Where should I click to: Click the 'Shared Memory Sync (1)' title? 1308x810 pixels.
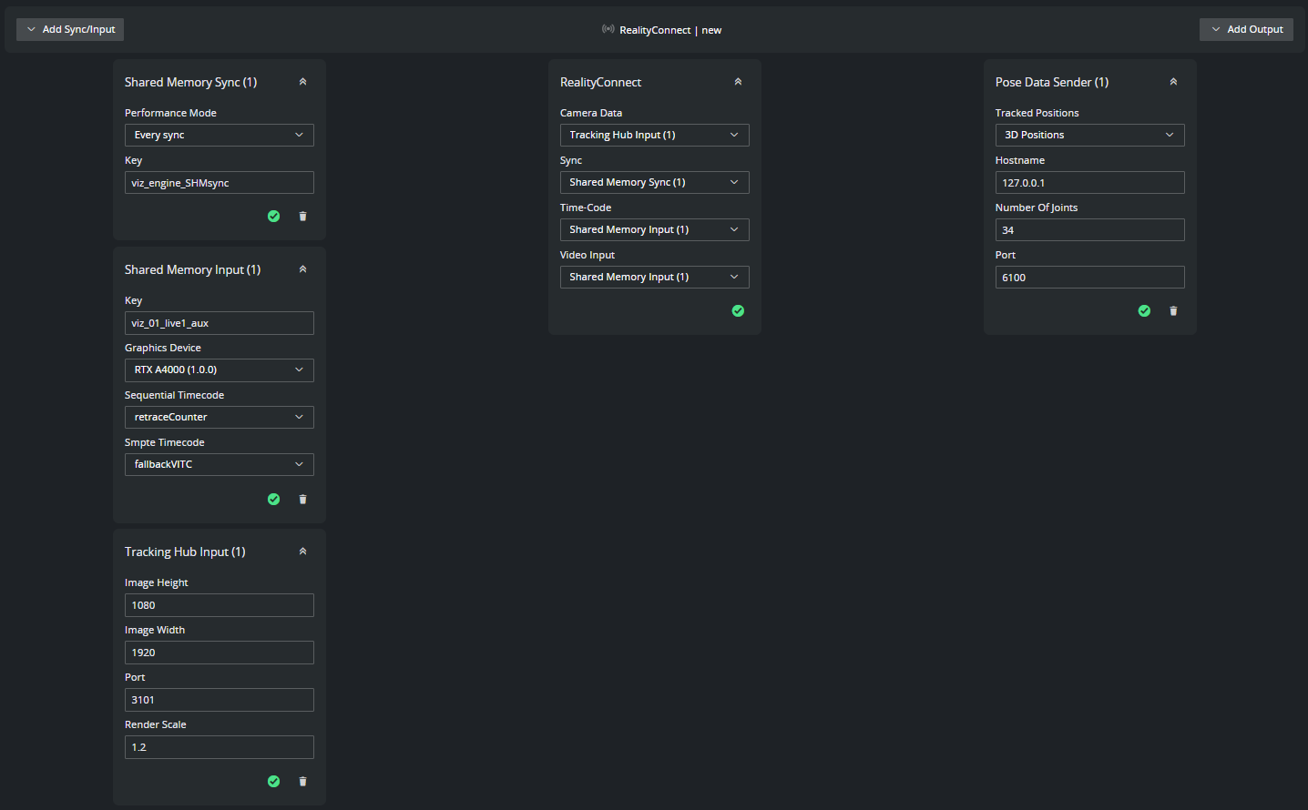tap(190, 82)
